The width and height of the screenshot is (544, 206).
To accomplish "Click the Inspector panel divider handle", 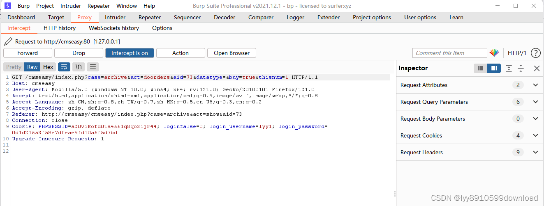I will coord(395,194).
